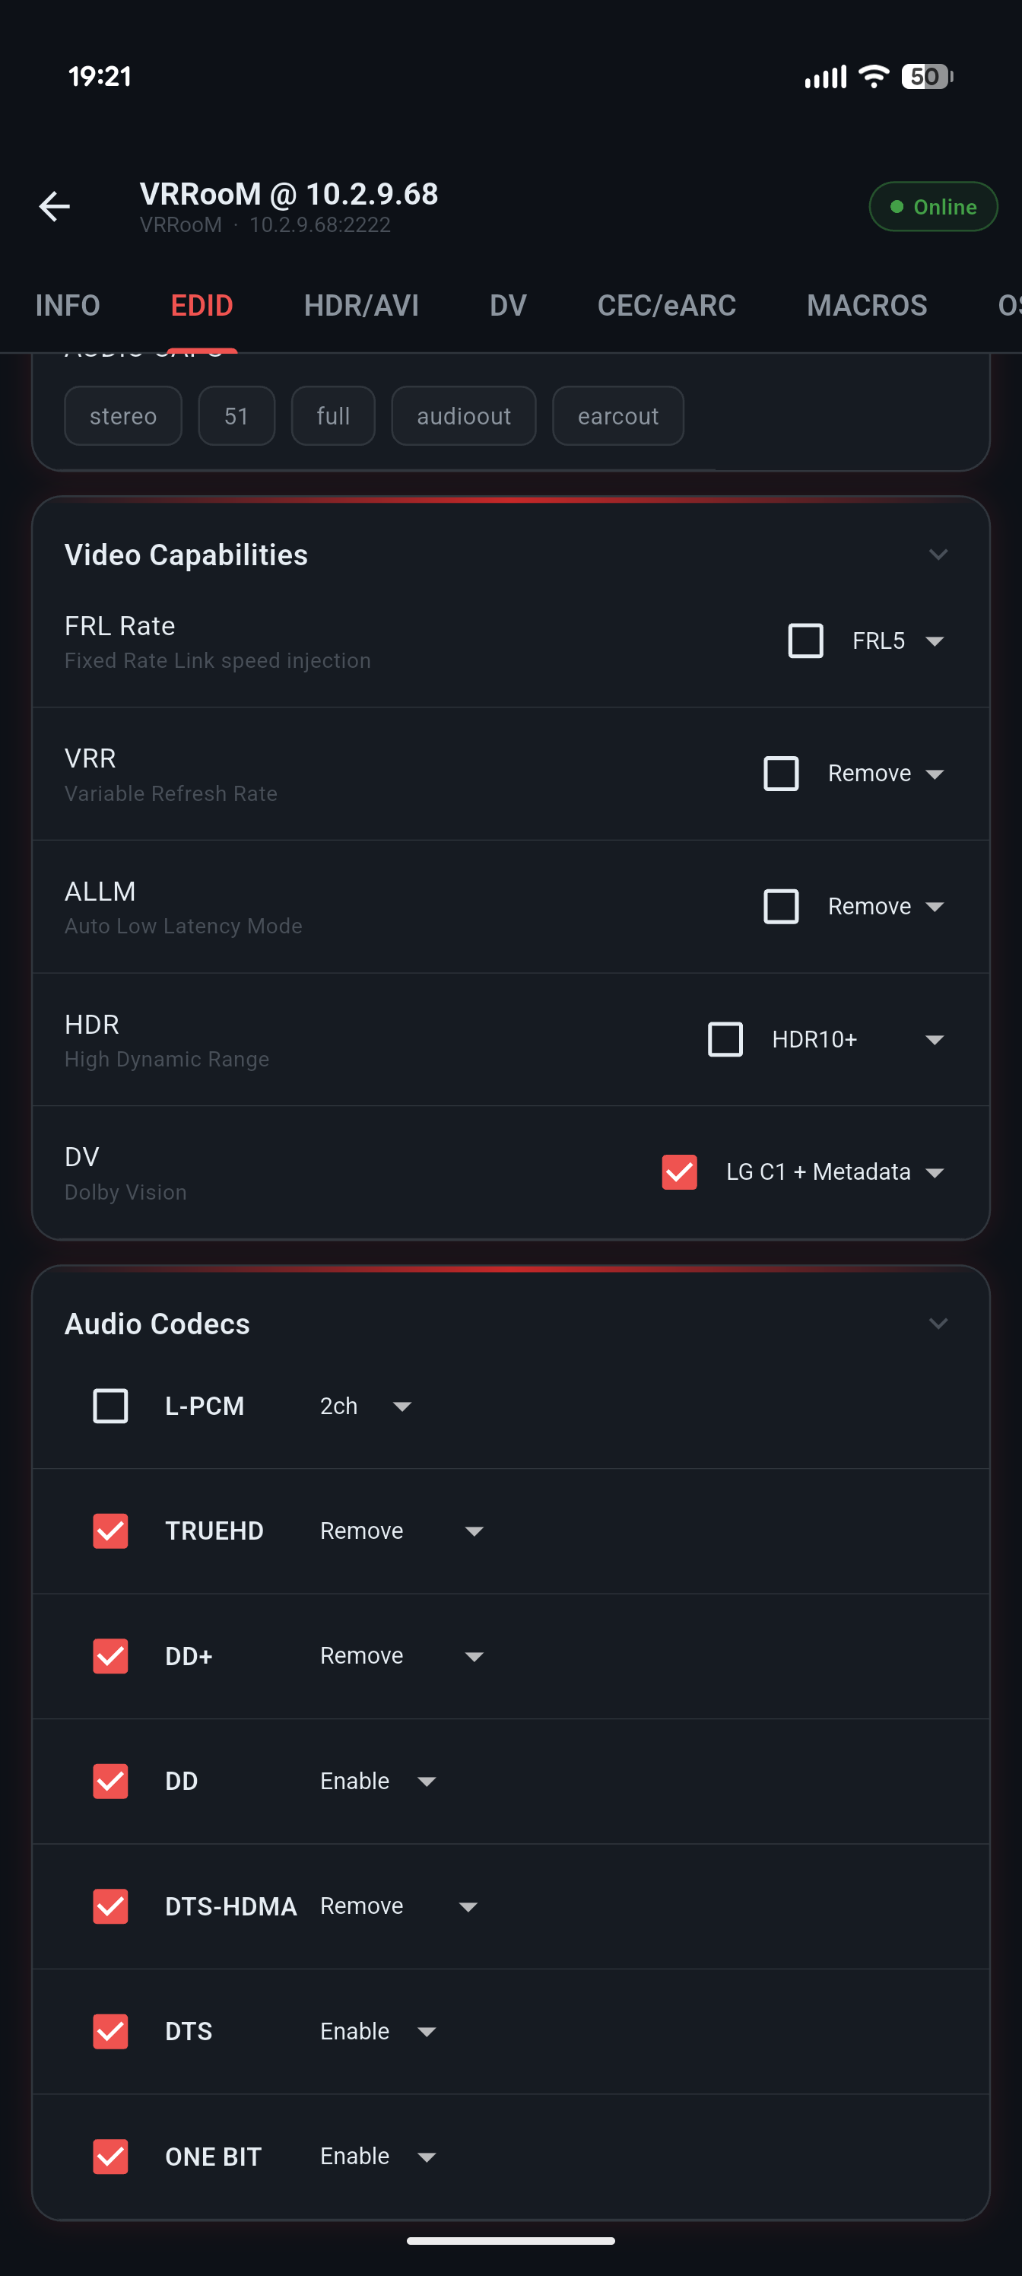
Task: Open the FRL5 rate dropdown
Action: coord(898,641)
